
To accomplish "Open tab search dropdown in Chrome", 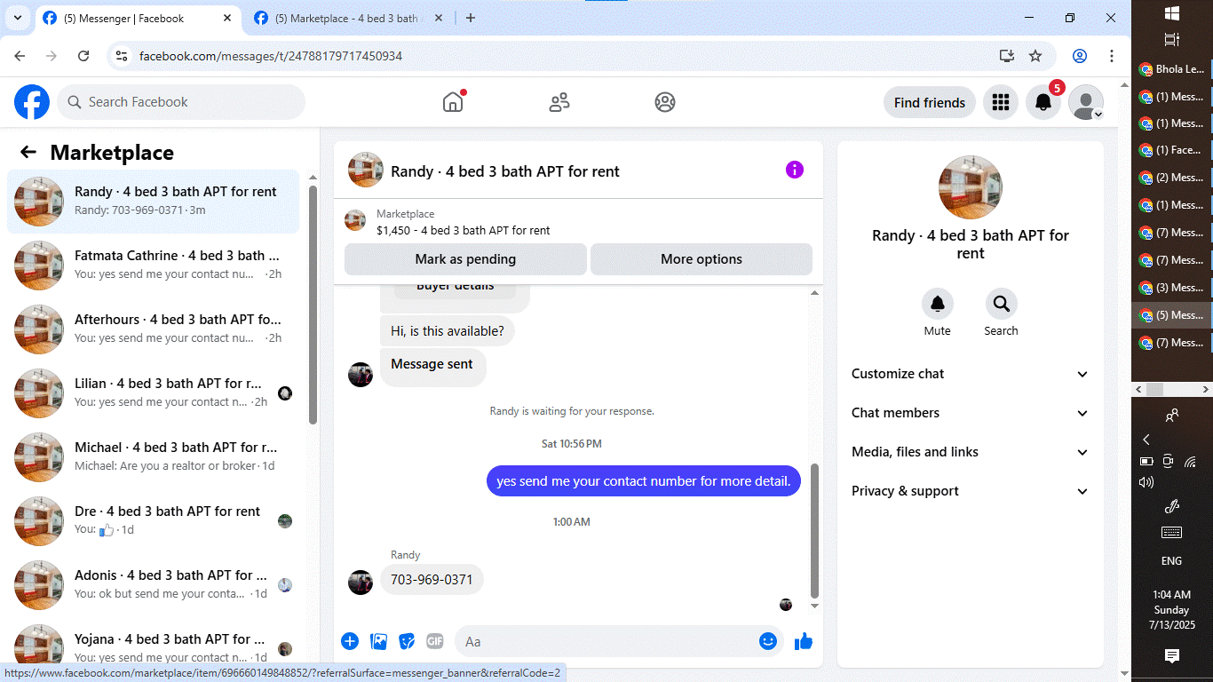I will point(17,18).
